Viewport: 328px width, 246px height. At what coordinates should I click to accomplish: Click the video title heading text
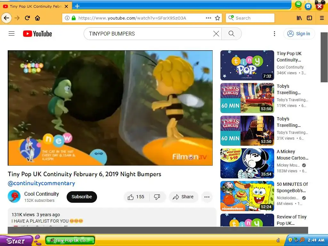85,174
